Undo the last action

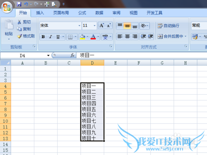pos(26,4)
